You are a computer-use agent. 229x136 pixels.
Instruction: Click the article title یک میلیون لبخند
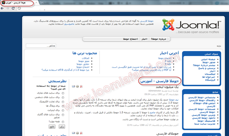point(167,87)
